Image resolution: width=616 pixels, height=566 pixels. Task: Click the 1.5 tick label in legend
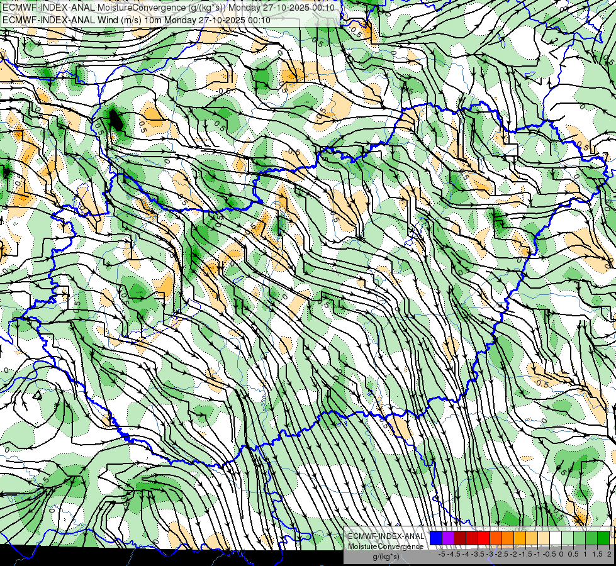tap(597, 554)
